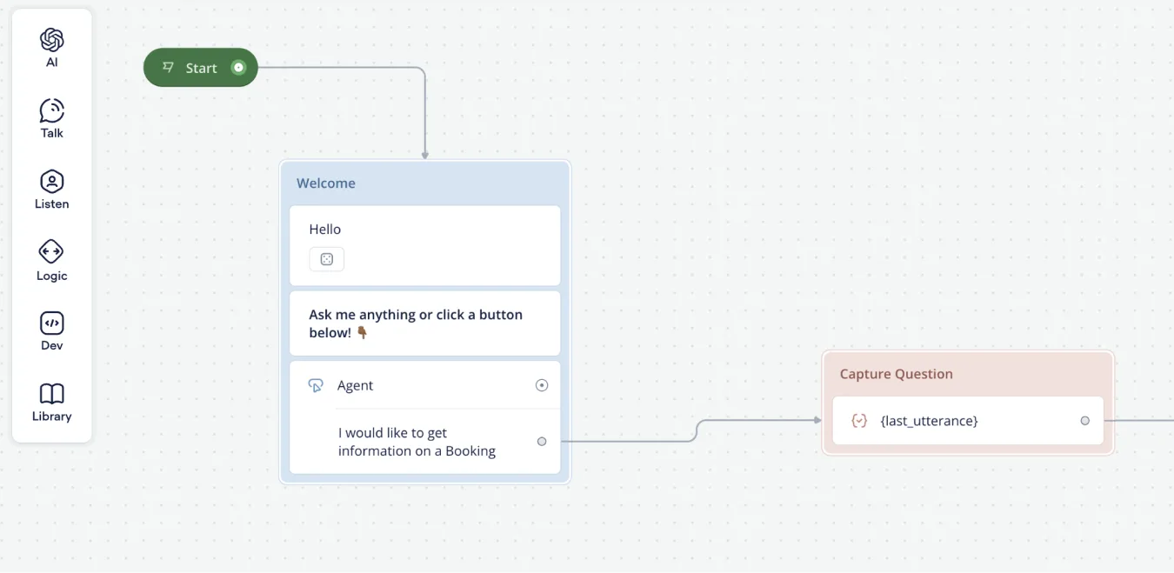The image size is (1174, 573).
Task: Click the Library label in sidebar
Action: pos(51,416)
